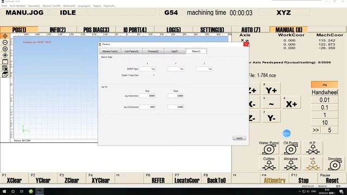
Task: Click the rapid Jog Vel Z field 1000
Action: tap(176, 107)
